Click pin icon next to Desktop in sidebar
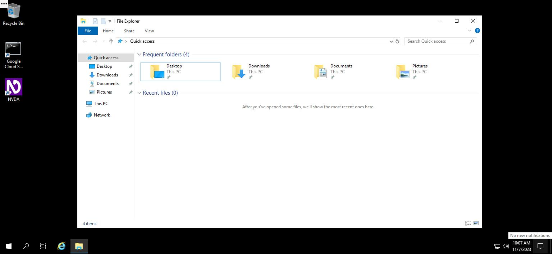The image size is (552, 254). coord(131,66)
